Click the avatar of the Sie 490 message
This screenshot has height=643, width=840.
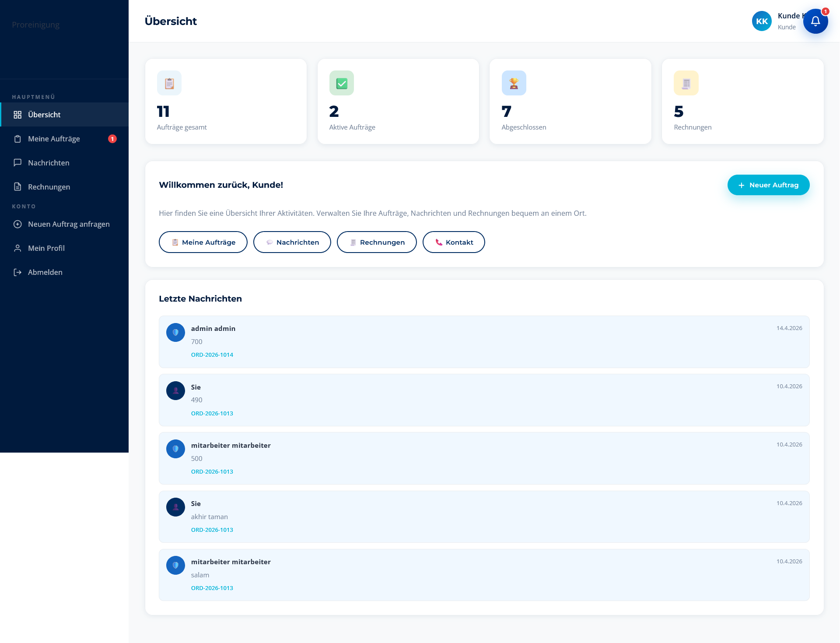[x=175, y=391]
